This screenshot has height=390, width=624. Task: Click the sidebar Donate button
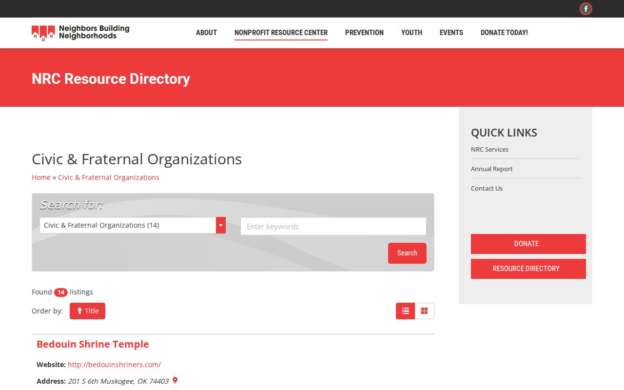pyautogui.click(x=528, y=244)
